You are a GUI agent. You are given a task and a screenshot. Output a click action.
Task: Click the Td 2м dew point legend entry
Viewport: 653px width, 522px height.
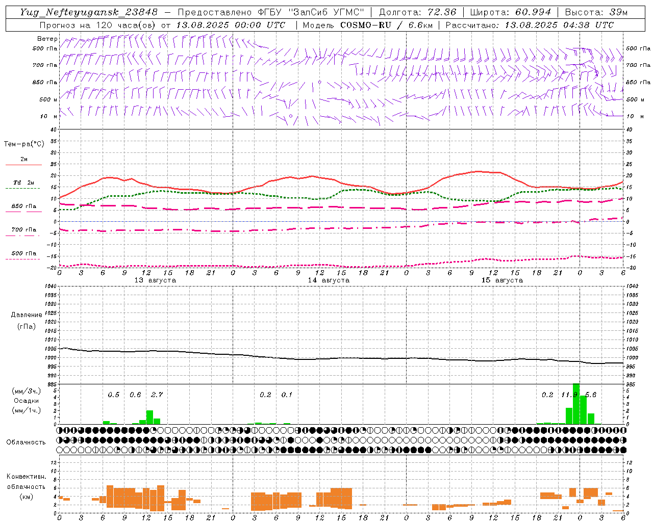tap(23, 182)
